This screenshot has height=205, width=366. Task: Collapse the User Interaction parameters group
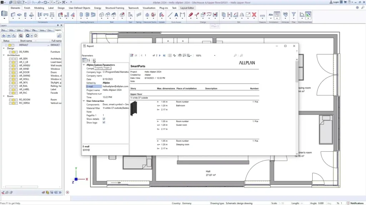point(84,101)
